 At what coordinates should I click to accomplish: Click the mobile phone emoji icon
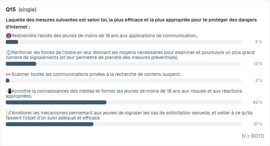[x=8, y=91]
